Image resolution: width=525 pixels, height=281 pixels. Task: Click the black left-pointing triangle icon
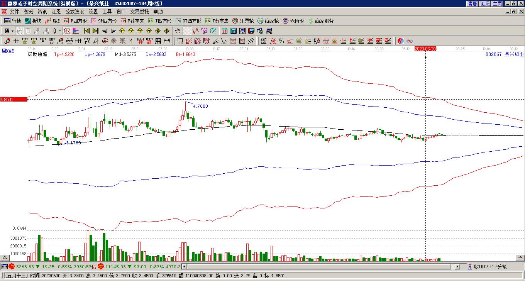[105, 31]
